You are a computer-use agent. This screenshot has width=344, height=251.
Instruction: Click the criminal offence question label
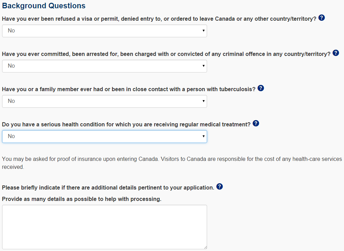166,54
